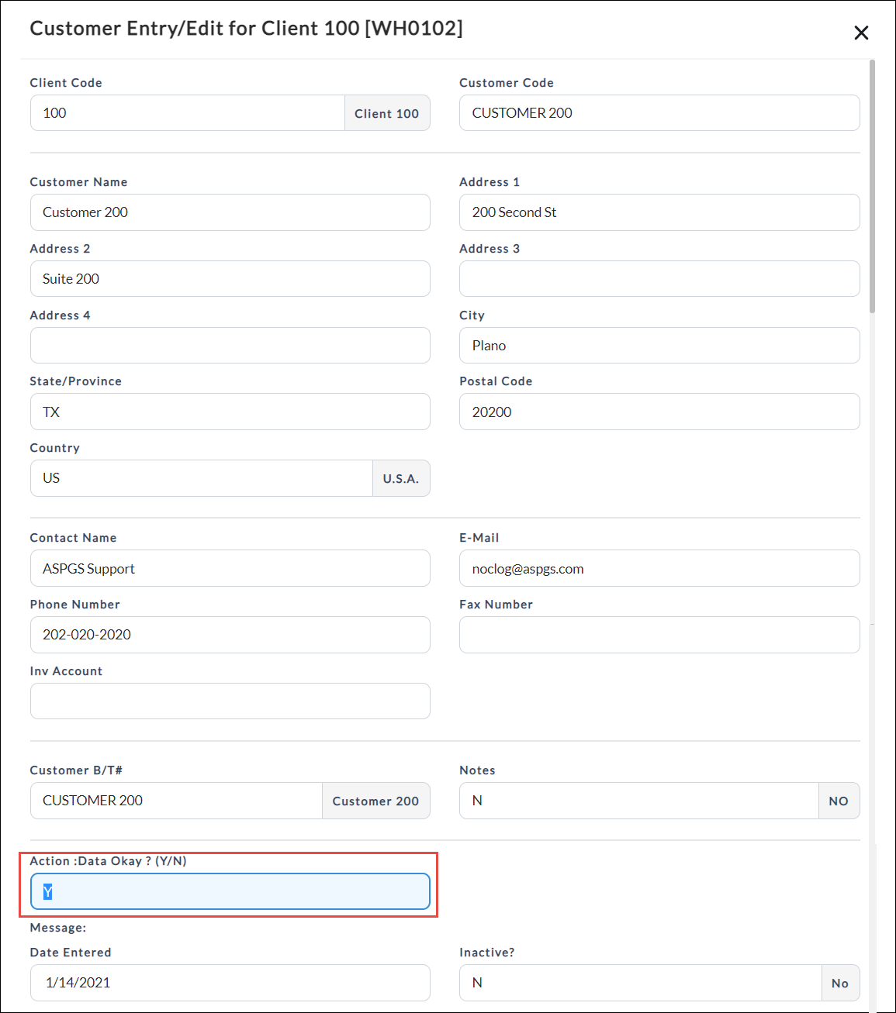
Task: Click the State/Province field
Action: (230, 412)
